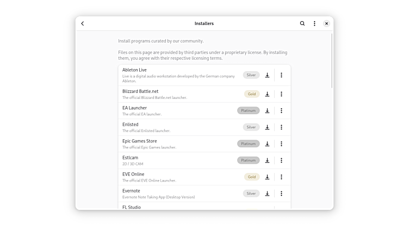Install Estlcam with the download icon
This screenshot has height=230, width=409.
(267, 160)
